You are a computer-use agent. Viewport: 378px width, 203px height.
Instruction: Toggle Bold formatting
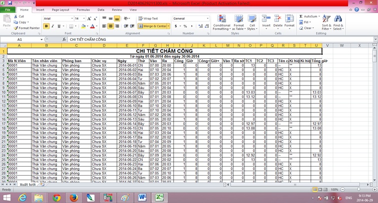46,26
